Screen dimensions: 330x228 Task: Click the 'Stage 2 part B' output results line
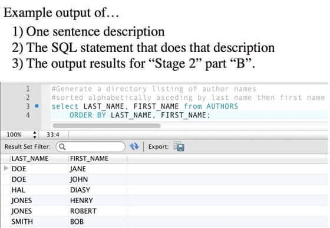[133, 63]
